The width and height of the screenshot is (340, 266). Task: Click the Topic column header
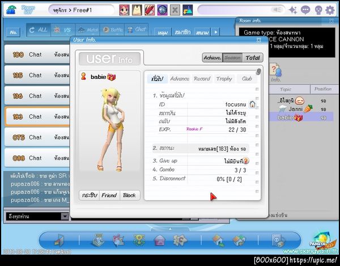coord(290,89)
